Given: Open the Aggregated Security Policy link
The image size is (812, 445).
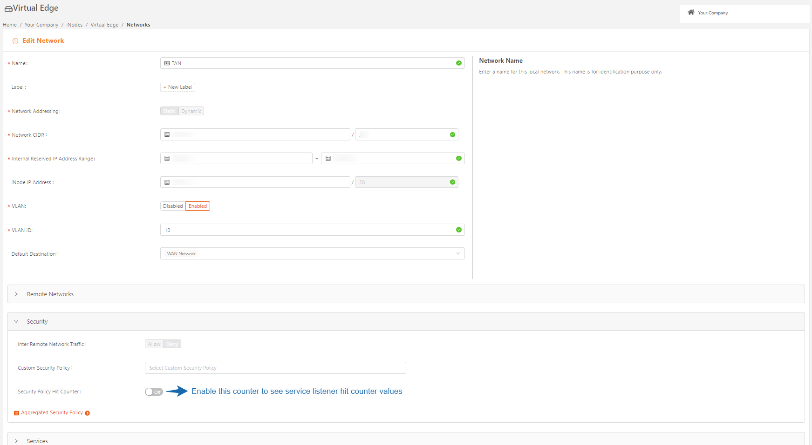Looking at the screenshot, I should click(52, 413).
